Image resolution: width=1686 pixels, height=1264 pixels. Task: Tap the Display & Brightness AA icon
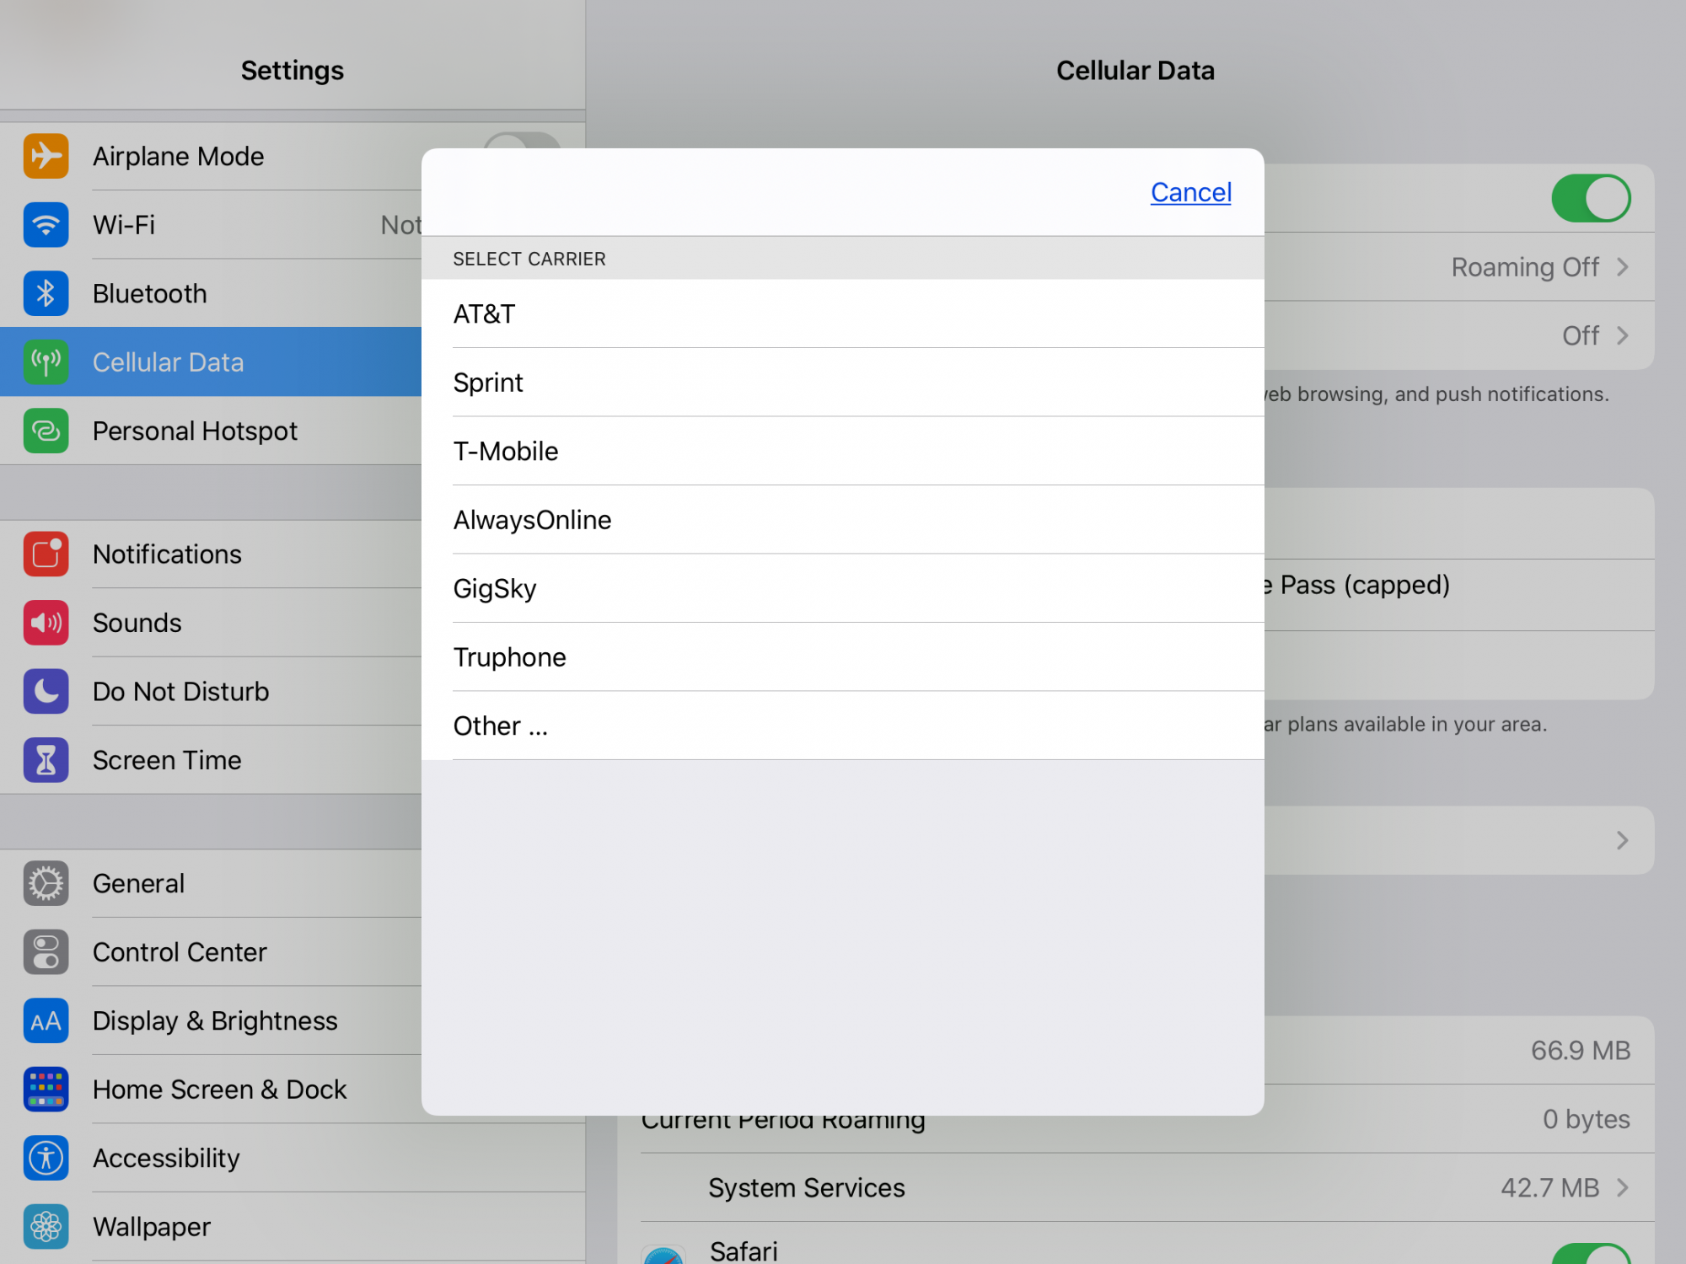point(46,1020)
